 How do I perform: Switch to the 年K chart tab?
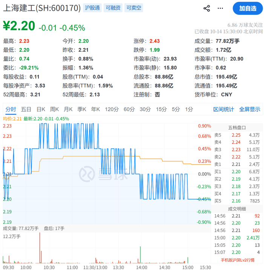pos(95,109)
